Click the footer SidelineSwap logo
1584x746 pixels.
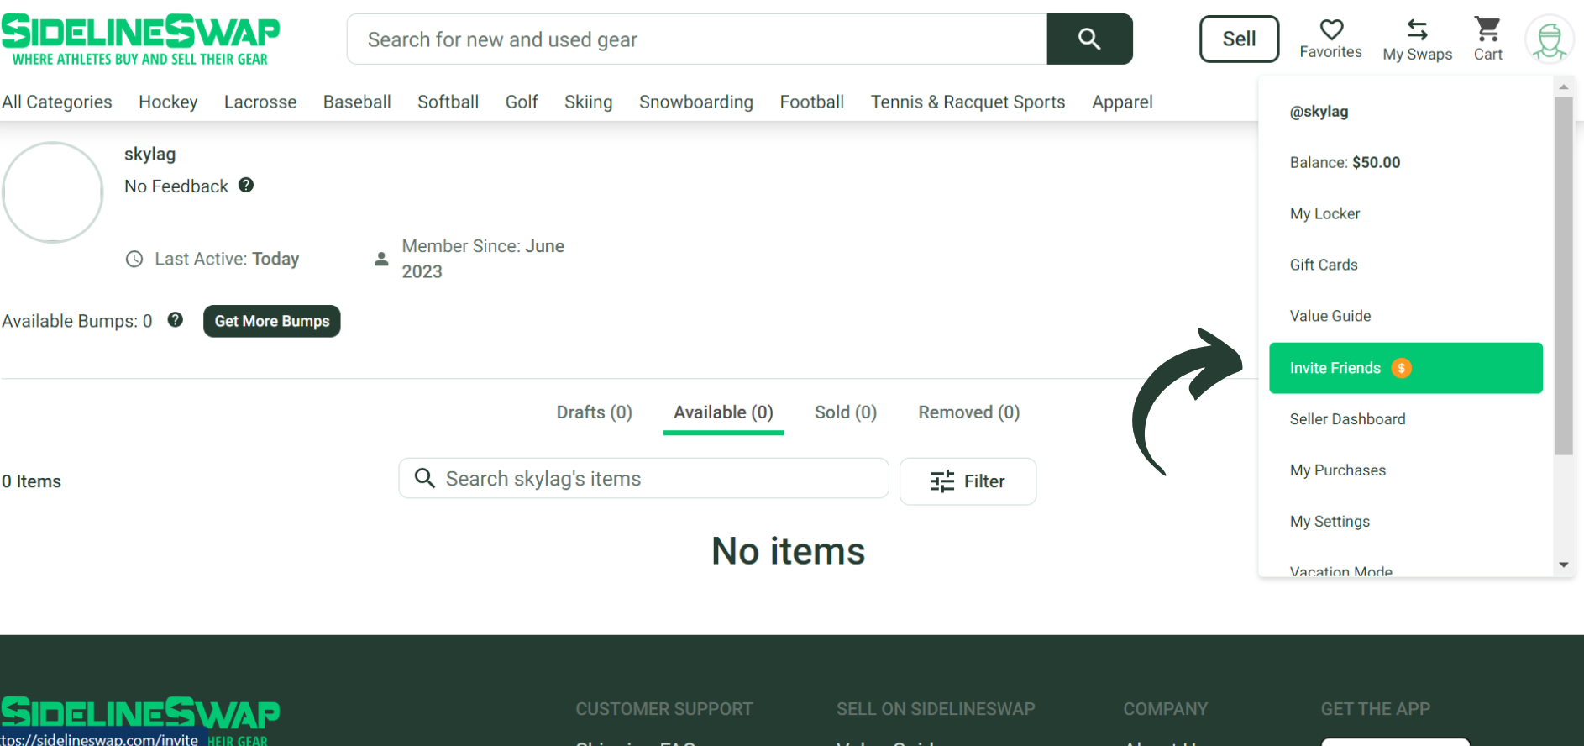[140, 720]
